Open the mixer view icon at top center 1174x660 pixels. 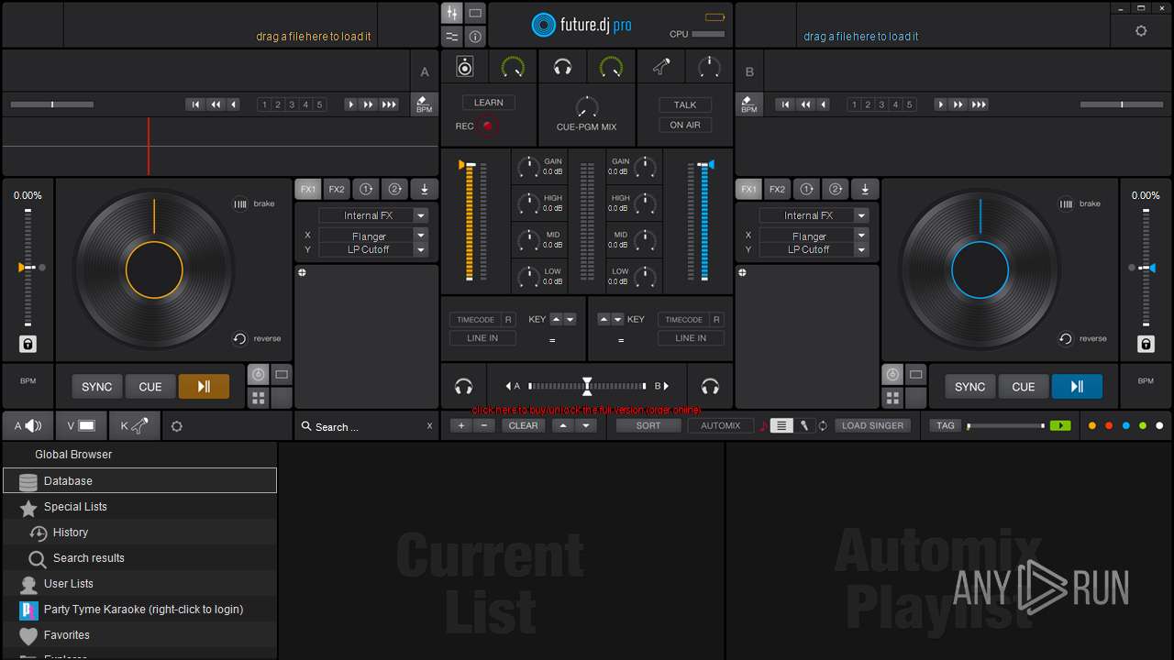click(x=451, y=13)
